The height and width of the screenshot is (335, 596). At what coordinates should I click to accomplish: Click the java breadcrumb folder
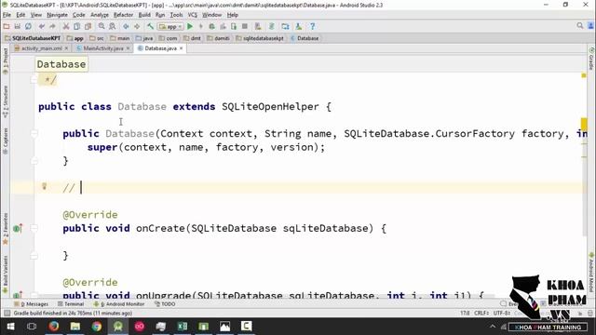click(144, 38)
